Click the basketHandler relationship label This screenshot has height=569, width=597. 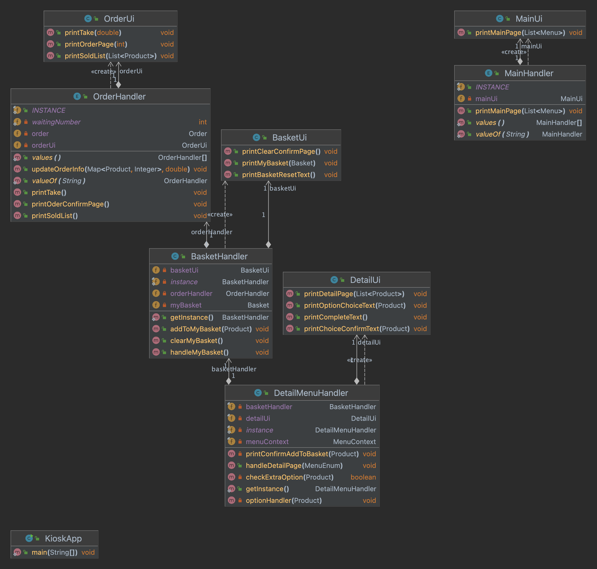point(234,369)
